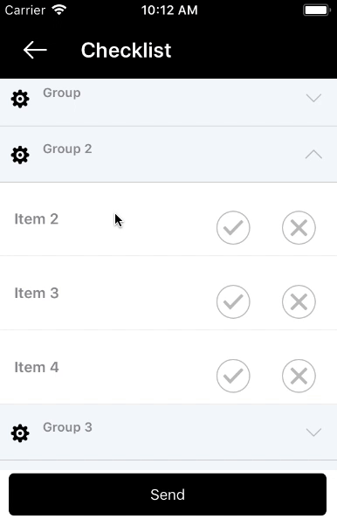The height and width of the screenshot is (526, 337).
Task: Mark Item 2 as failed with X
Action: (x=299, y=227)
